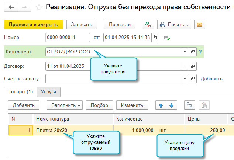Image resolution: width=234 pixels, height=160 pixels.
Task: Switch to the Товары (1) tab
Action: (21, 91)
